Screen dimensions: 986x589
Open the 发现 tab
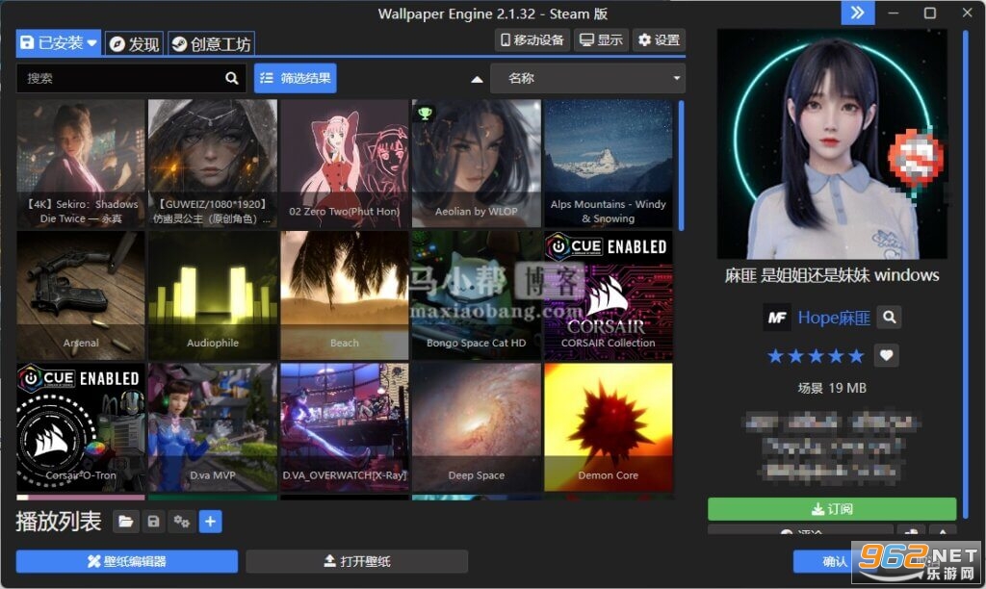(x=135, y=44)
